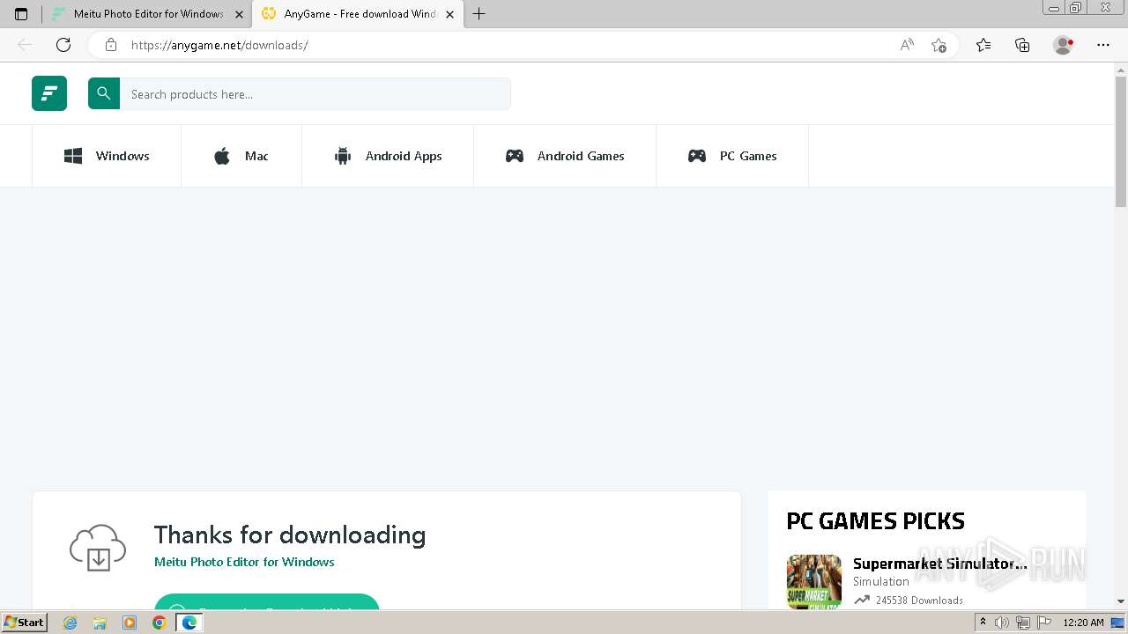Viewport: 1128px width, 634px height.
Task: Add this page to favorites
Action: coord(939,45)
